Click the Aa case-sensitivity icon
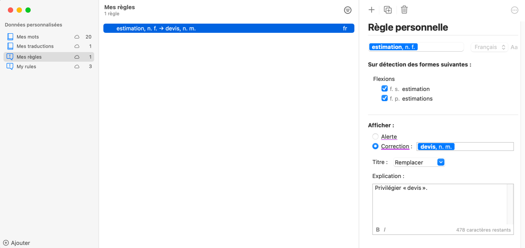This screenshot has height=248, width=525. click(514, 47)
